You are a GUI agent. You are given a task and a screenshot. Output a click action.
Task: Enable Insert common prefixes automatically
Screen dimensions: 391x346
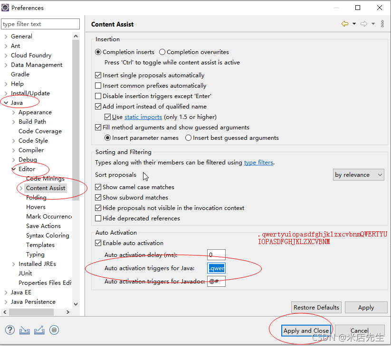[98, 85]
